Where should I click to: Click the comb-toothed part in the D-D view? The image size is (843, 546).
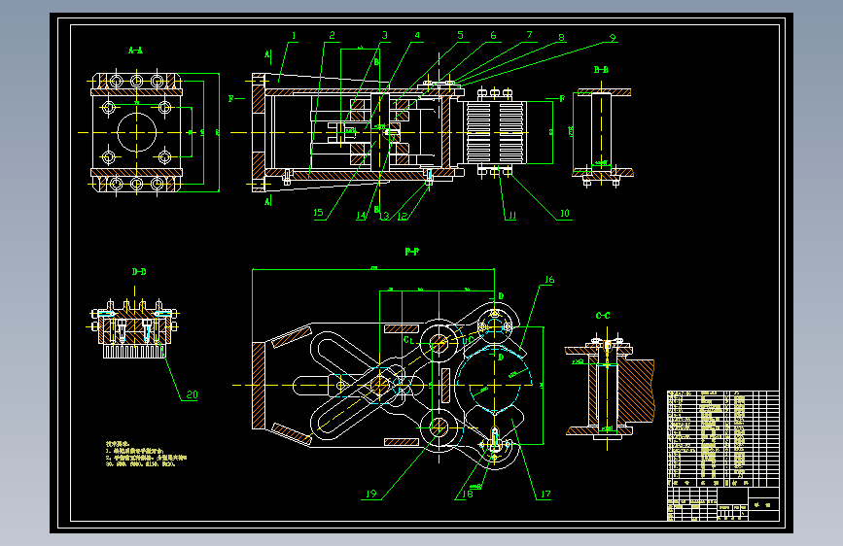click(134, 351)
